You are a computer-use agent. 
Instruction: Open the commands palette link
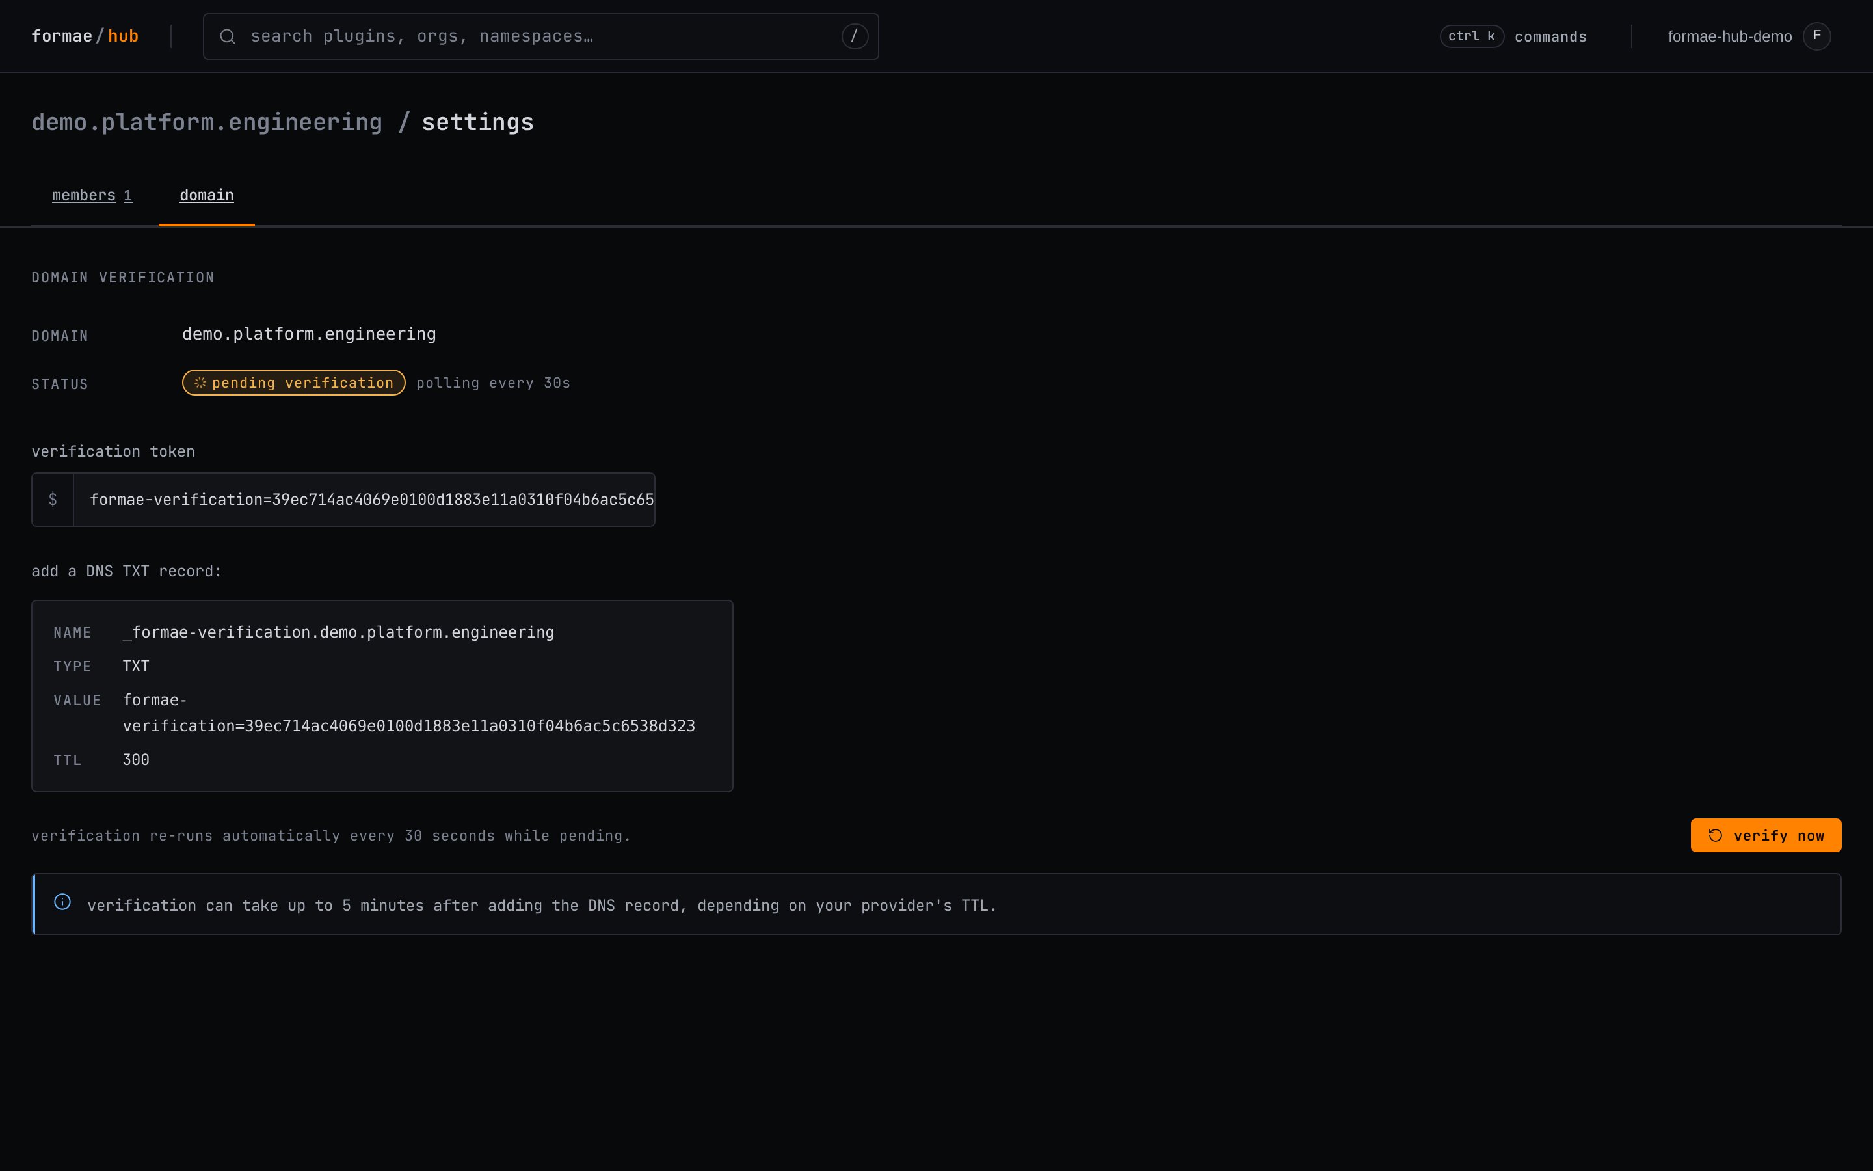click(1550, 37)
